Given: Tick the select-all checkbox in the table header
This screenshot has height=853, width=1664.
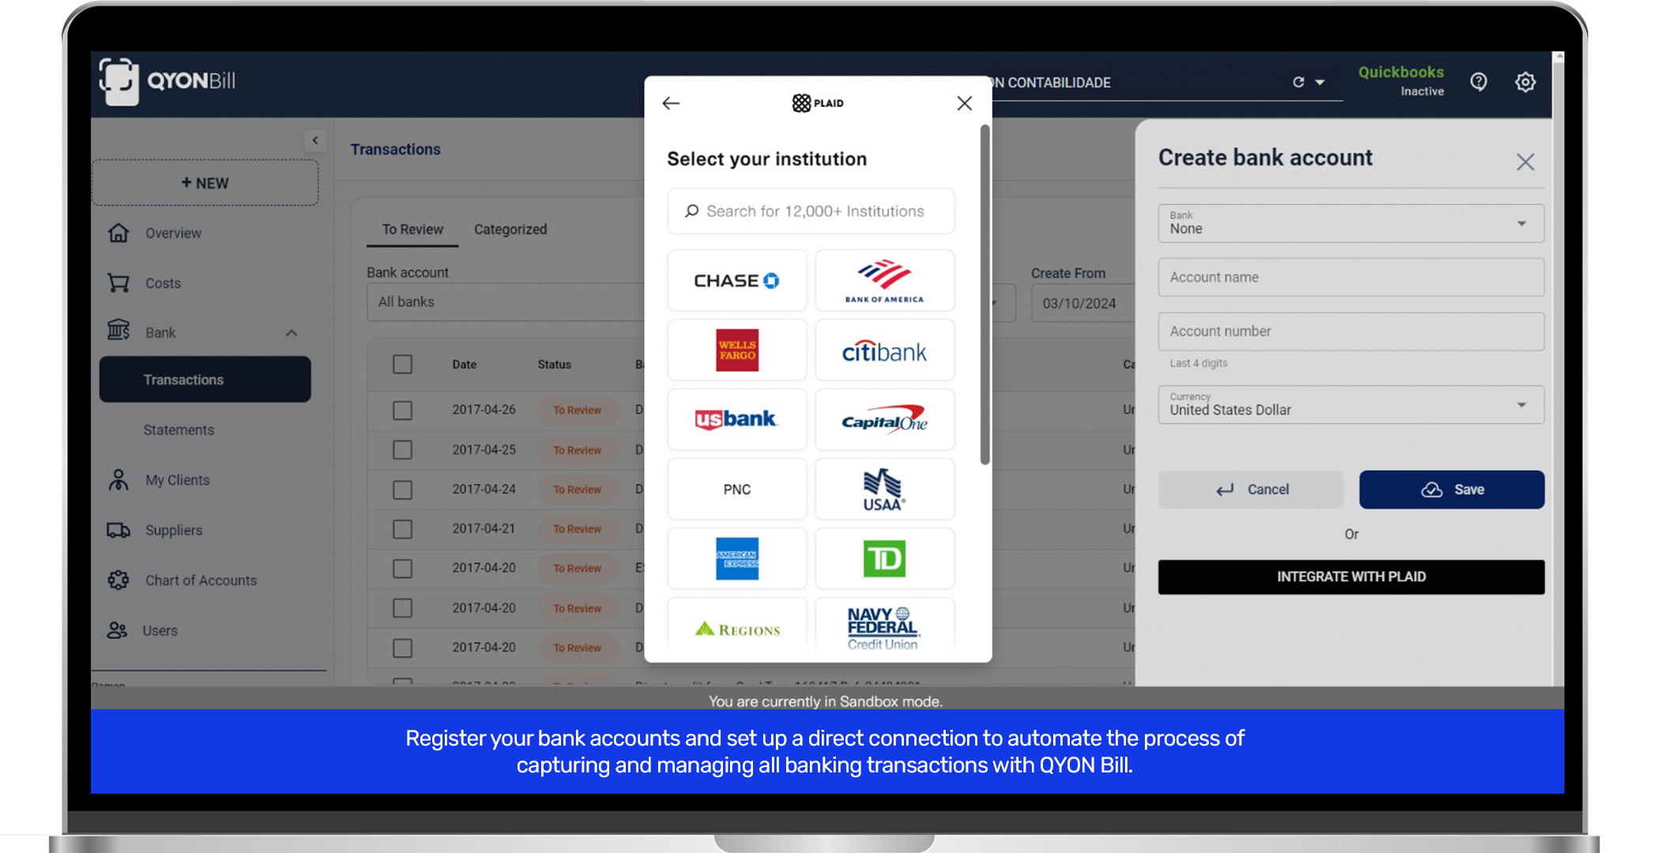Looking at the screenshot, I should (403, 364).
